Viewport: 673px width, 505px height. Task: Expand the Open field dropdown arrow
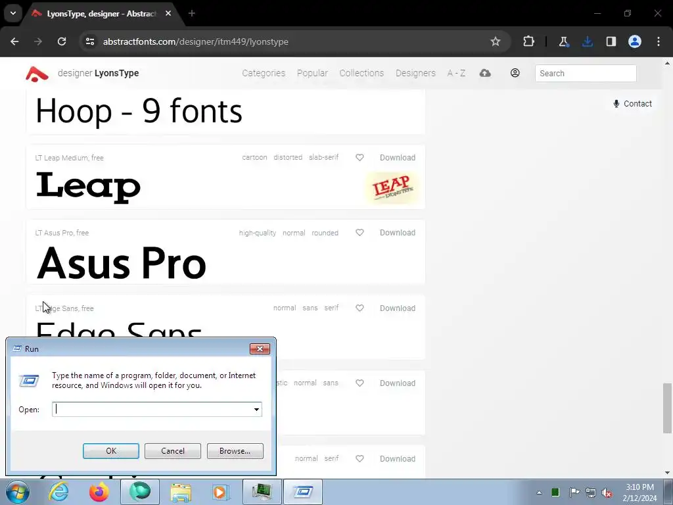(256, 409)
